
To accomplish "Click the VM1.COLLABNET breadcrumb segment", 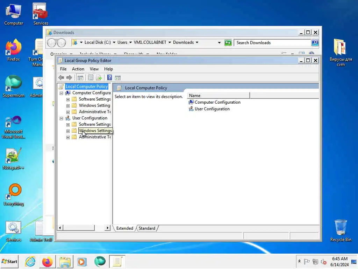I will [150, 42].
